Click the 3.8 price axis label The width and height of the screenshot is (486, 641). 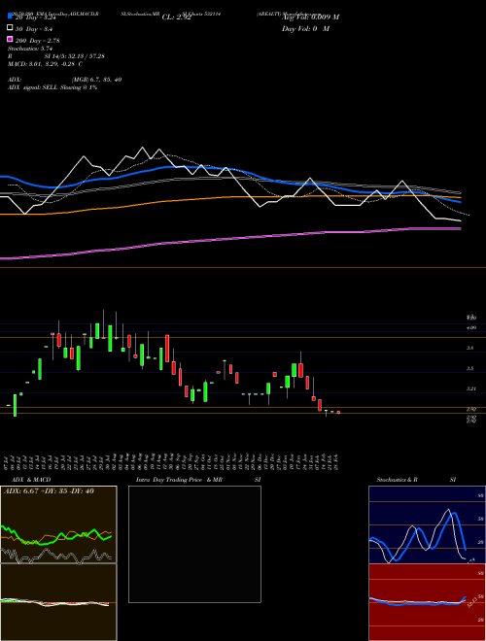coord(471,348)
